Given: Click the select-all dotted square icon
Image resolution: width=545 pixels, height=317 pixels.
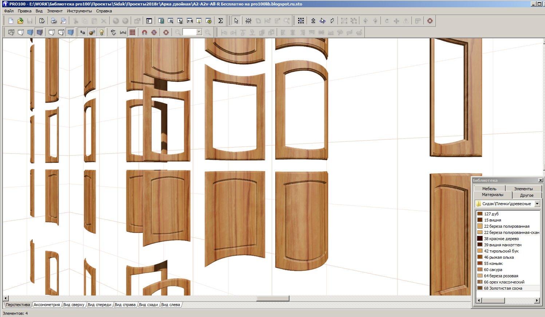Looking at the screenshot, I should pos(301,21).
